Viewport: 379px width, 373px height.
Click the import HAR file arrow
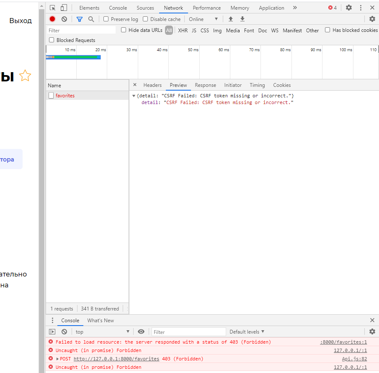tap(231, 19)
